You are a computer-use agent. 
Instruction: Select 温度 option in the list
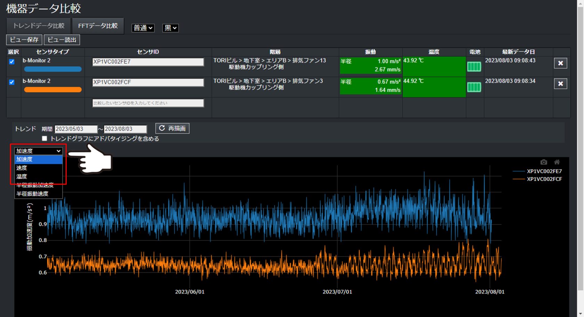click(38, 177)
